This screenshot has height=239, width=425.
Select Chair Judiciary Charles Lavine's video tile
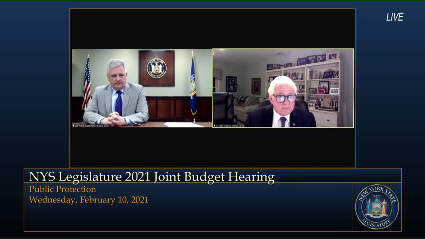pos(283,88)
